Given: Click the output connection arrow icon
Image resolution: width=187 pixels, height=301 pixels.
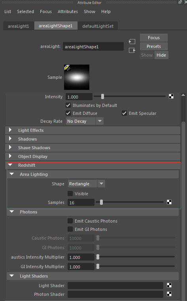Looking at the screenshot, I should coord(132,50).
